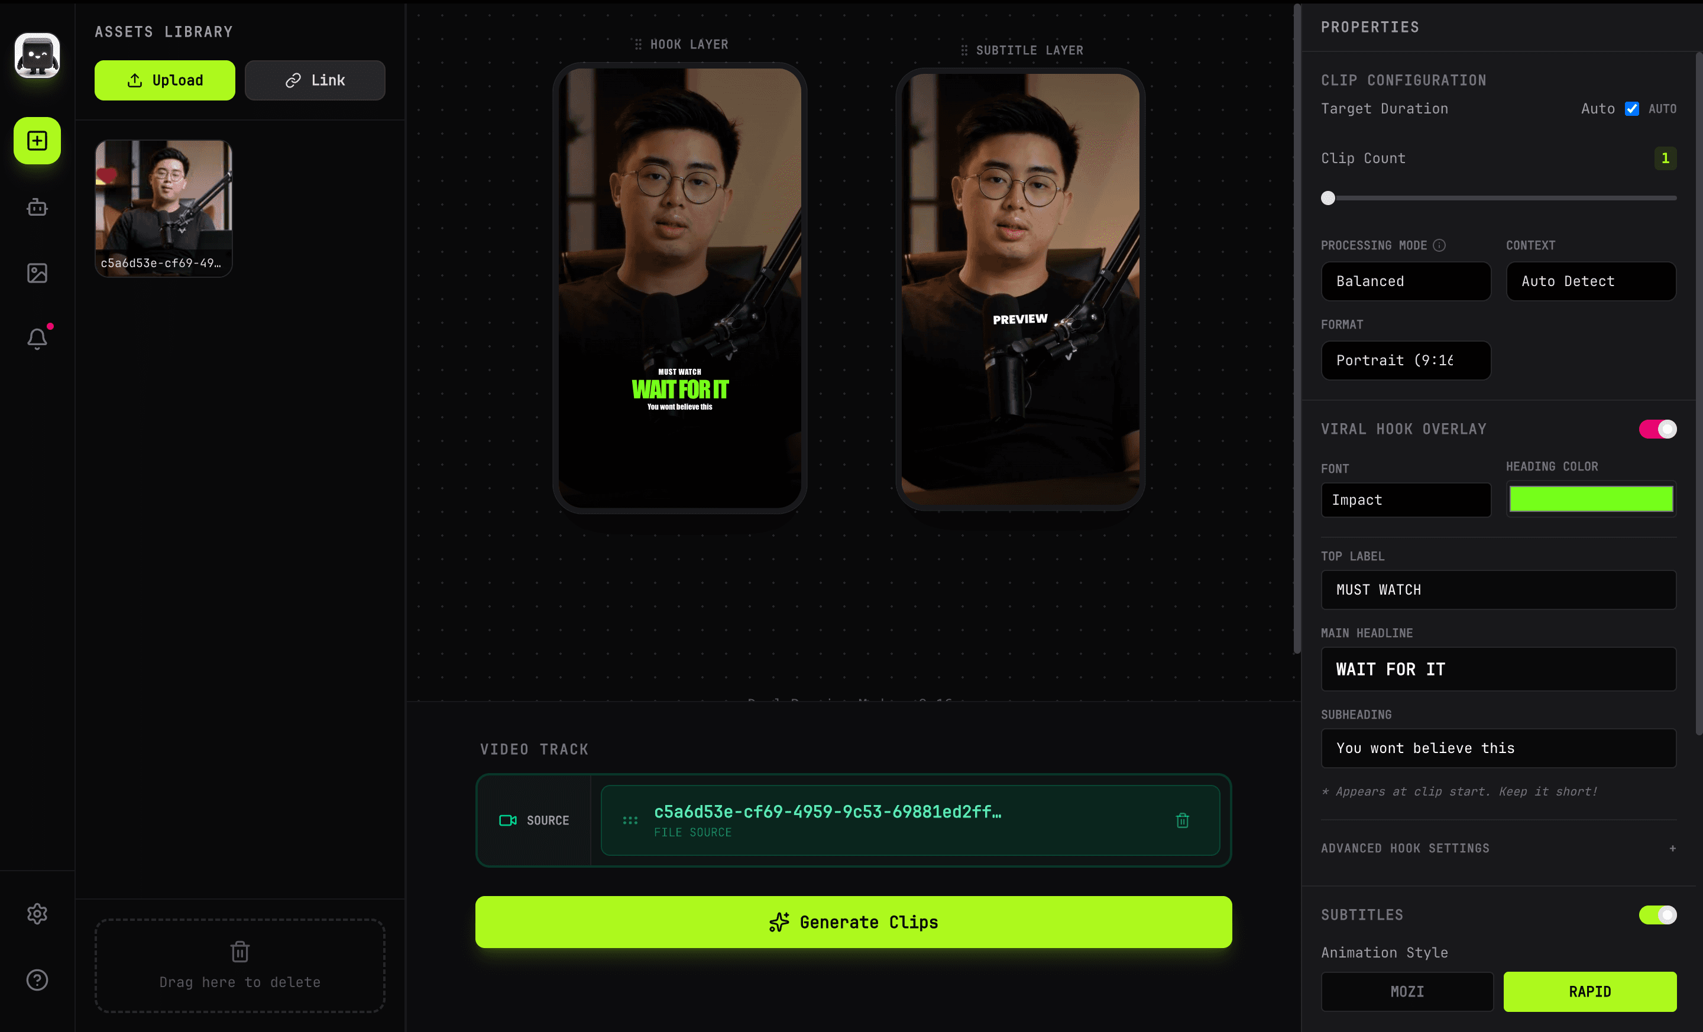Click the image gallery sidebar icon
The height and width of the screenshot is (1032, 1703).
pos(37,272)
